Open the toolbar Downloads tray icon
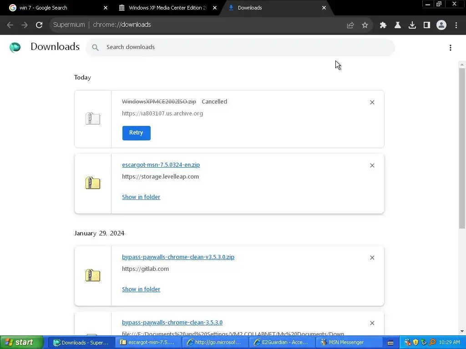The width and height of the screenshot is (466, 349). [x=412, y=25]
